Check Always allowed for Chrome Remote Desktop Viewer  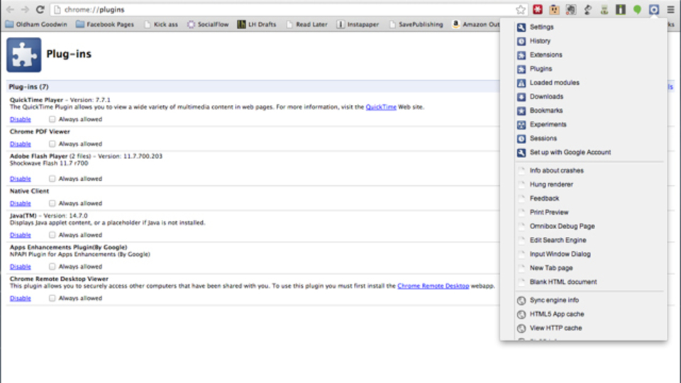click(x=52, y=299)
